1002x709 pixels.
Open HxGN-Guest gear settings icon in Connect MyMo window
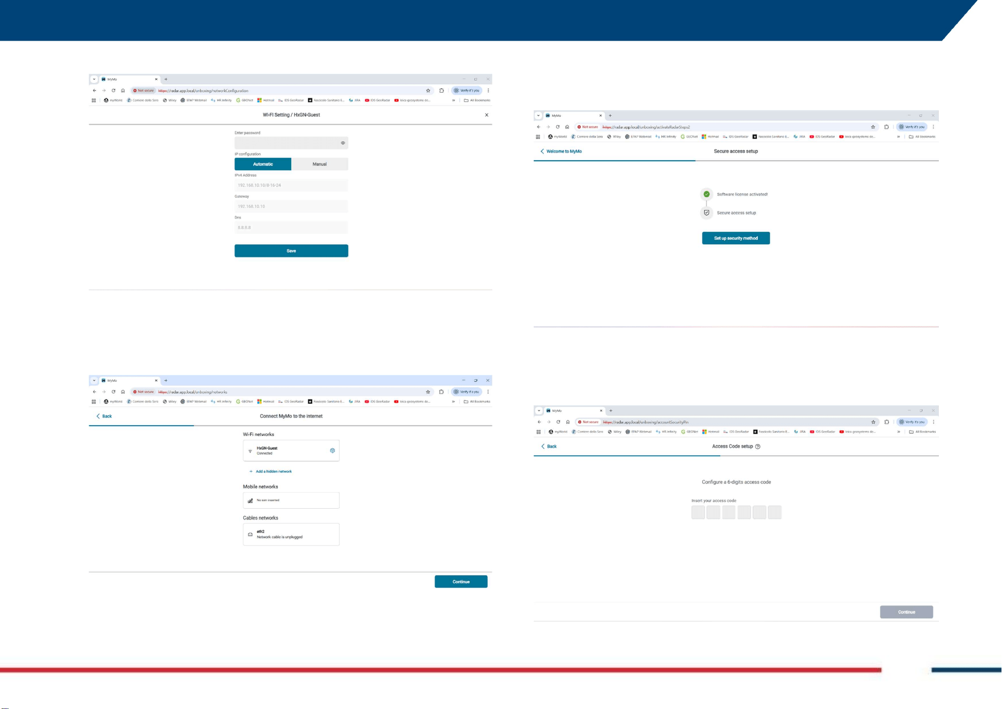[332, 450]
